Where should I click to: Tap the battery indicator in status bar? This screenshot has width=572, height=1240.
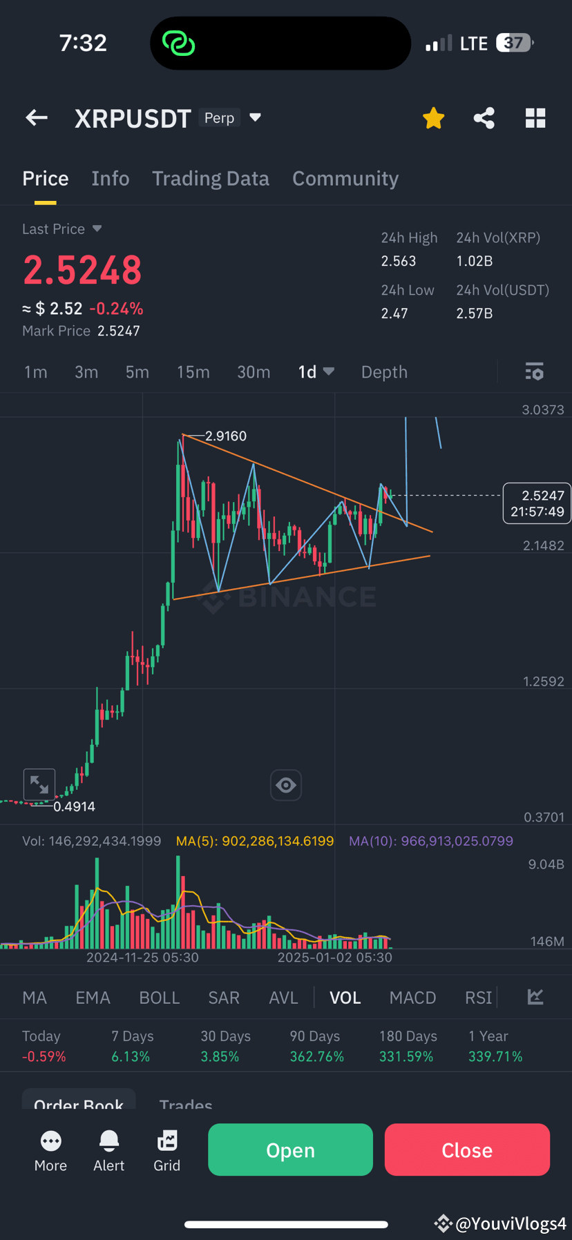point(515,43)
